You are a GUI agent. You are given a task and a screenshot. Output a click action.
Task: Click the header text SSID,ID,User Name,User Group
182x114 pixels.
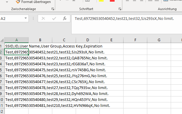pos(34,46)
